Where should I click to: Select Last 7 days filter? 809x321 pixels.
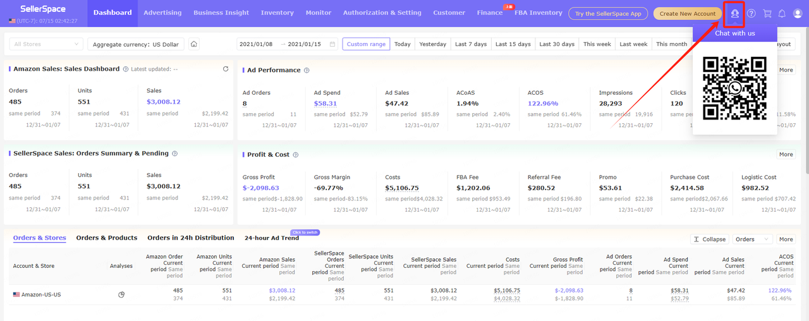pyautogui.click(x=471, y=44)
